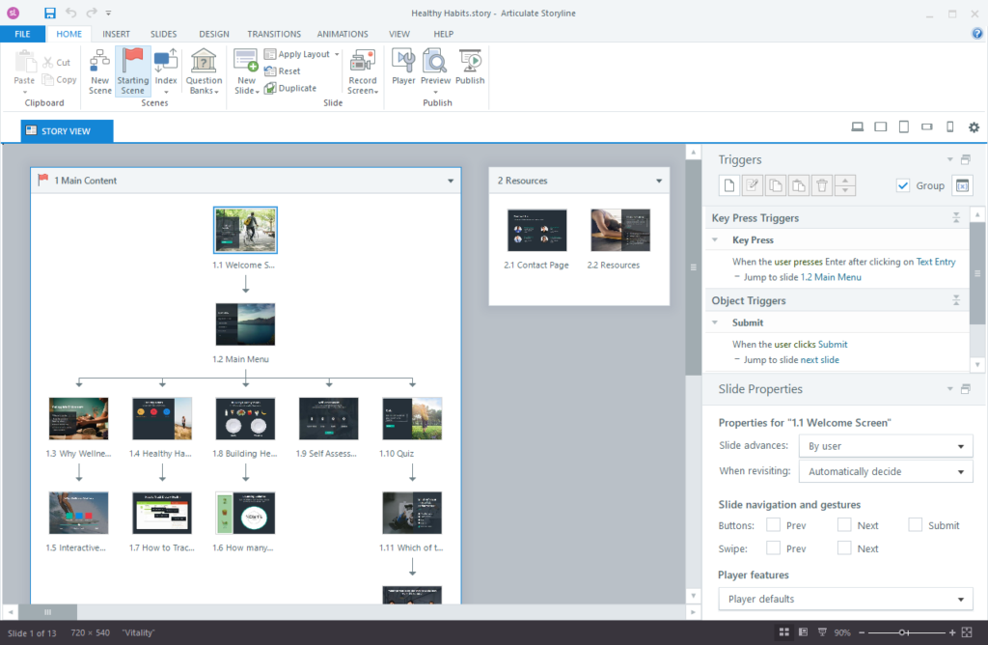Expand the Player defaults dropdown
This screenshot has width=988, height=645.
point(845,599)
